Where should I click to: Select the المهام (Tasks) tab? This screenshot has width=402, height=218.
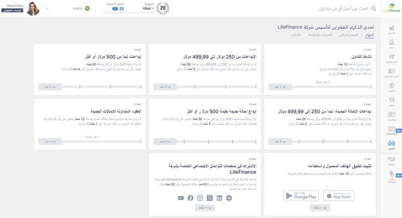click(369, 35)
